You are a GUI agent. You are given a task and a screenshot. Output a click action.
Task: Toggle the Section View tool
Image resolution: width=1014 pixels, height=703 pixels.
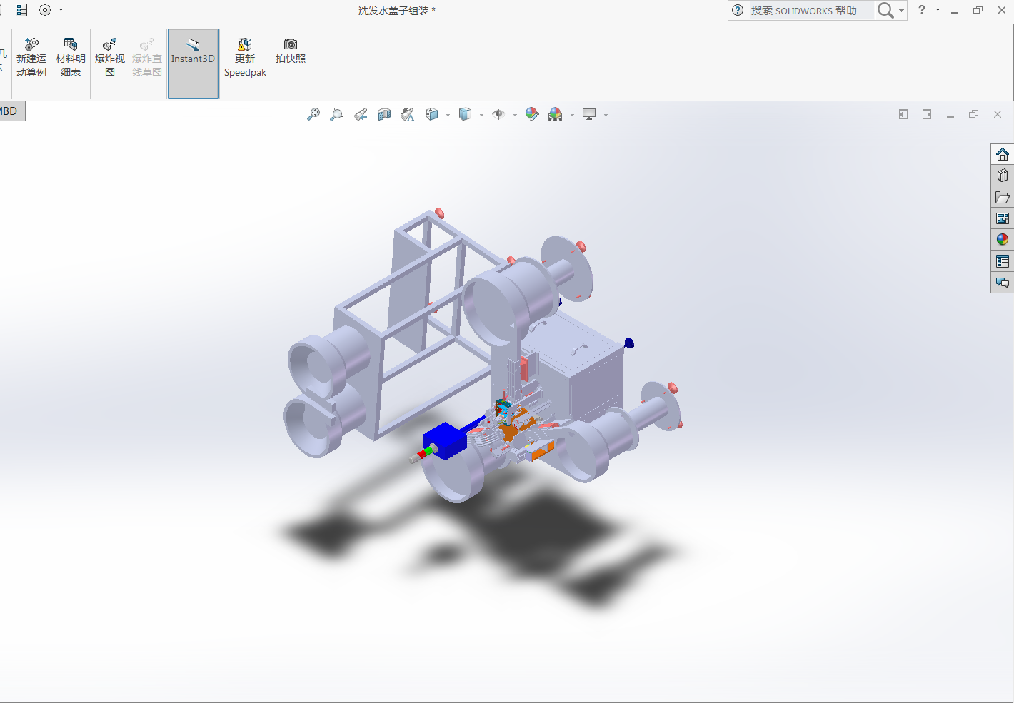click(384, 115)
